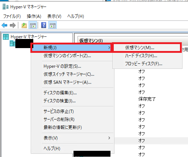The width and height of the screenshot is (188, 157).
Task: Click the Forward arrow toolbar icon
Action: [x=13, y=25]
